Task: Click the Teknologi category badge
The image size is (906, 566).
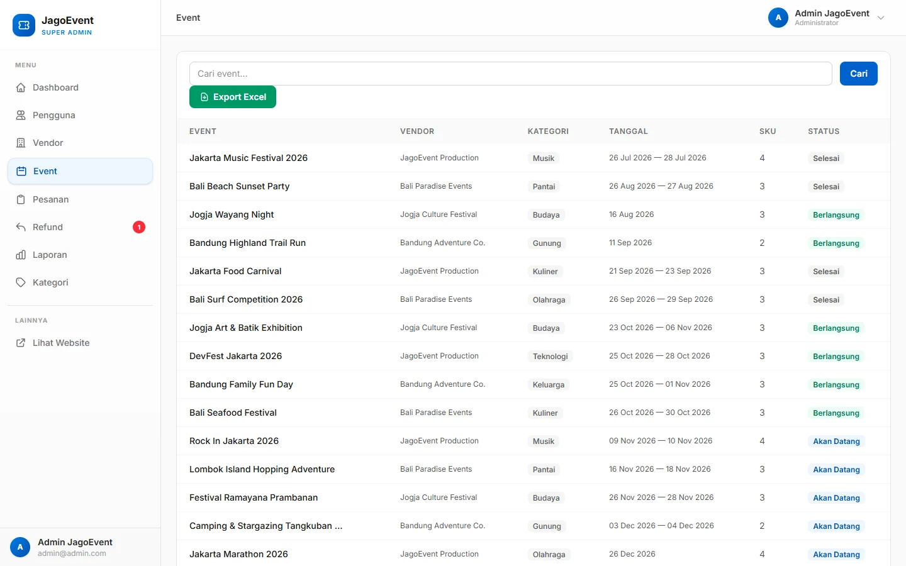Action: (x=550, y=357)
